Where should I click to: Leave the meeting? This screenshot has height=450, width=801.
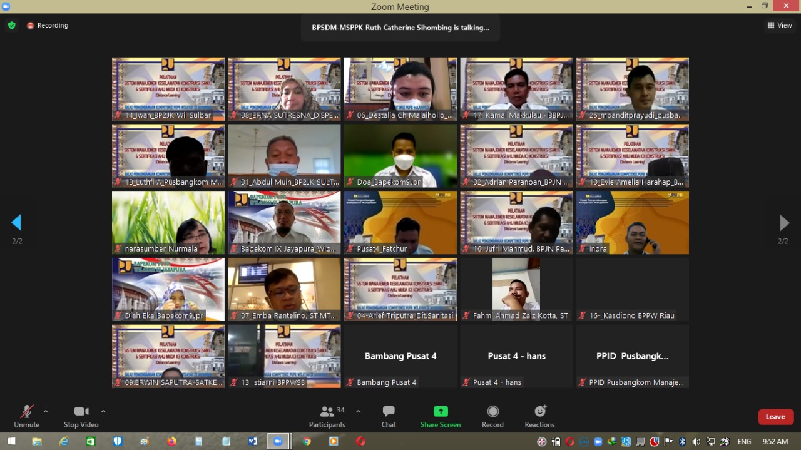point(775,417)
